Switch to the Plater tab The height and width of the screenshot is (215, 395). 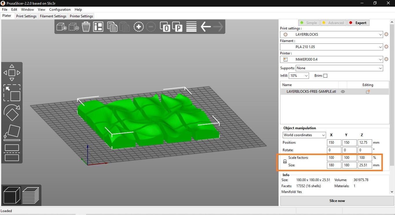tap(7, 16)
